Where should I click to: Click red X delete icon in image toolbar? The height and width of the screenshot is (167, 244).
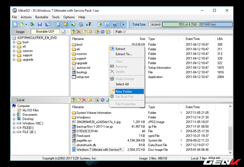coord(79,32)
